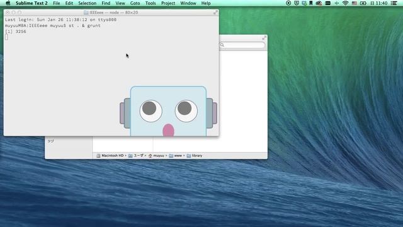This screenshot has width=403, height=227.
Task: Click the タグ heading in Finder sidebar
Action: (50, 141)
